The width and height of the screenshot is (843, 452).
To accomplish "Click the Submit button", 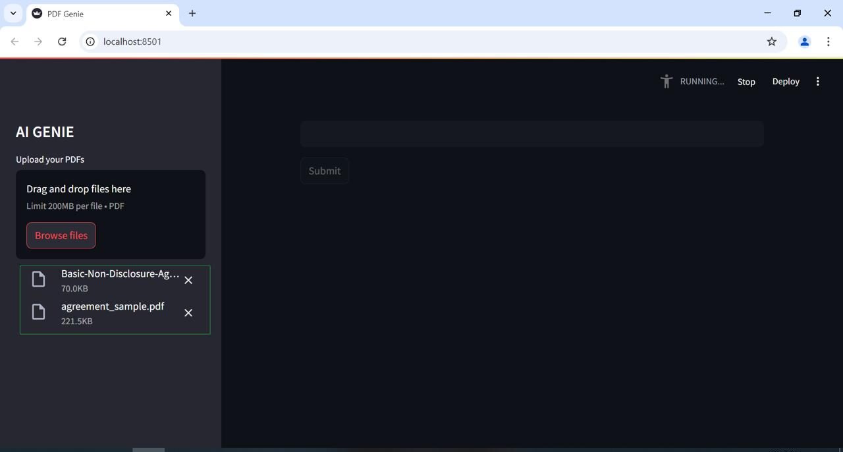I will pyautogui.click(x=325, y=171).
